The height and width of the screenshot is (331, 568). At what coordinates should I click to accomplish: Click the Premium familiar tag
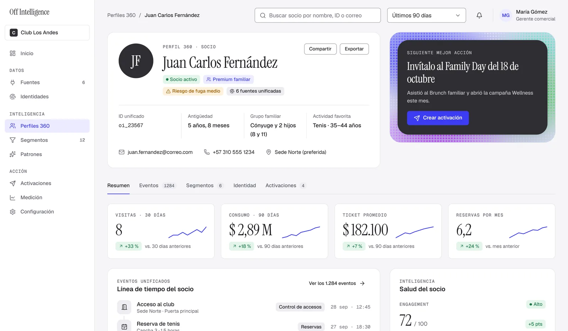coord(228,79)
